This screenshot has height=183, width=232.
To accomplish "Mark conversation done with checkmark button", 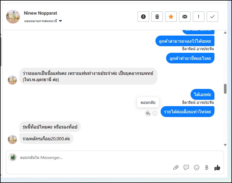I will point(212,17).
